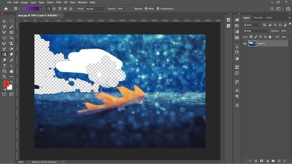Swap foreground and background colors
The image size is (292, 164).
tap(11, 82)
